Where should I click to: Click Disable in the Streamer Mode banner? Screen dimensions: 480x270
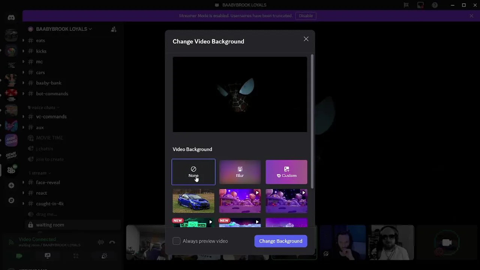click(x=306, y=16)
